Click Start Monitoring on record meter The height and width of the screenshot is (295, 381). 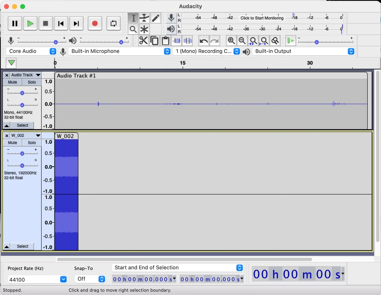point(262,18)
